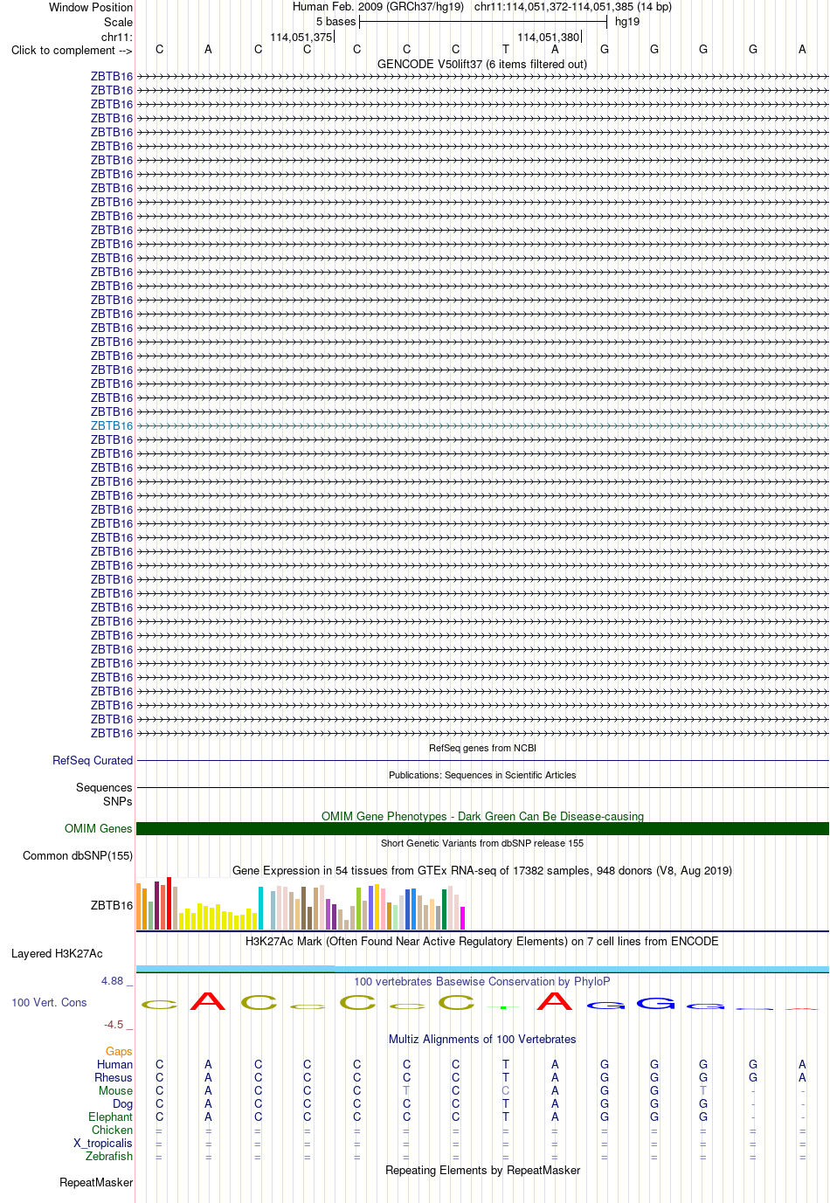Screen dimensions: 830x1203
Task: Click the 'Window Position' label
Action: (91, 7)
